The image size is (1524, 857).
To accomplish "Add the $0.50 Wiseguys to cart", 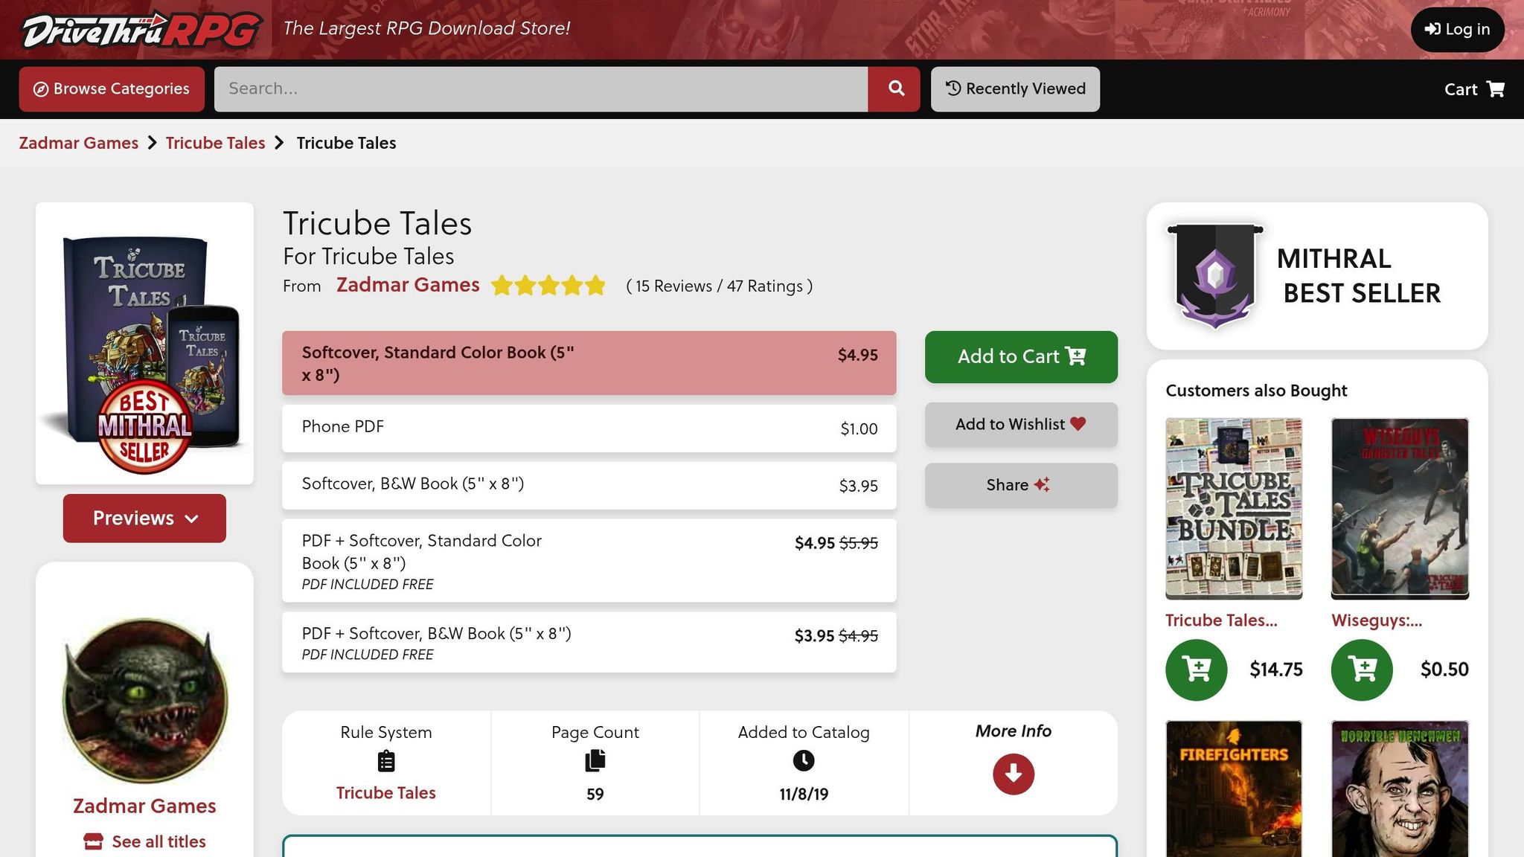I will (1362, 670).
